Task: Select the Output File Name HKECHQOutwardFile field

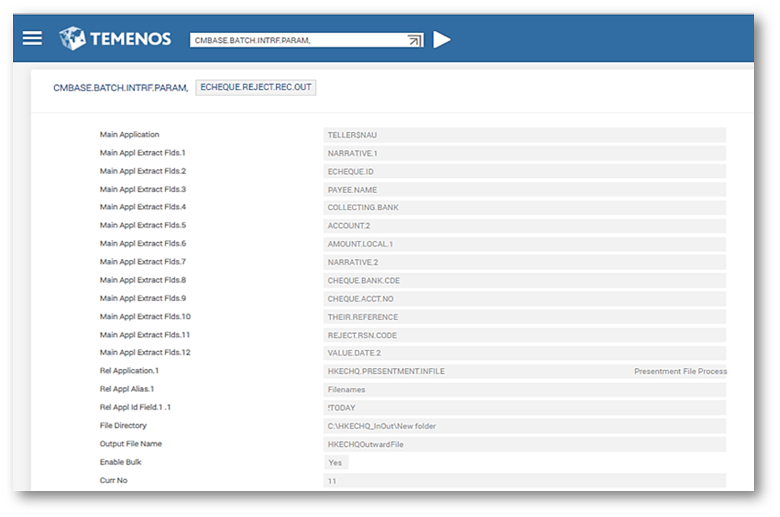Action: point(524,444)
